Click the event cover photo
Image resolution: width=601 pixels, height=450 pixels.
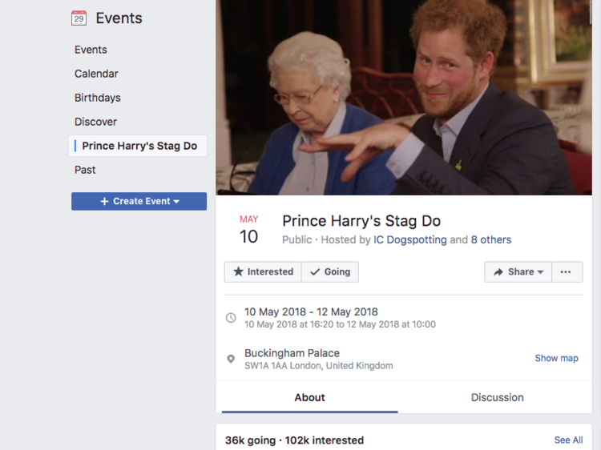(409, 96)
